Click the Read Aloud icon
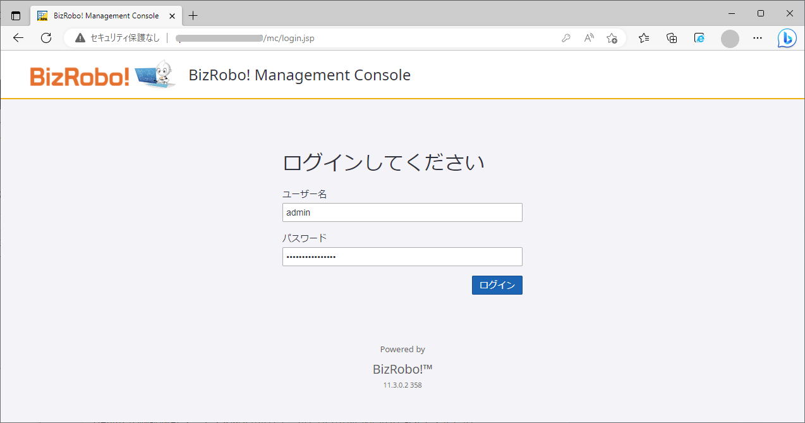The image size is (805, 423). [x=589, y=38]
